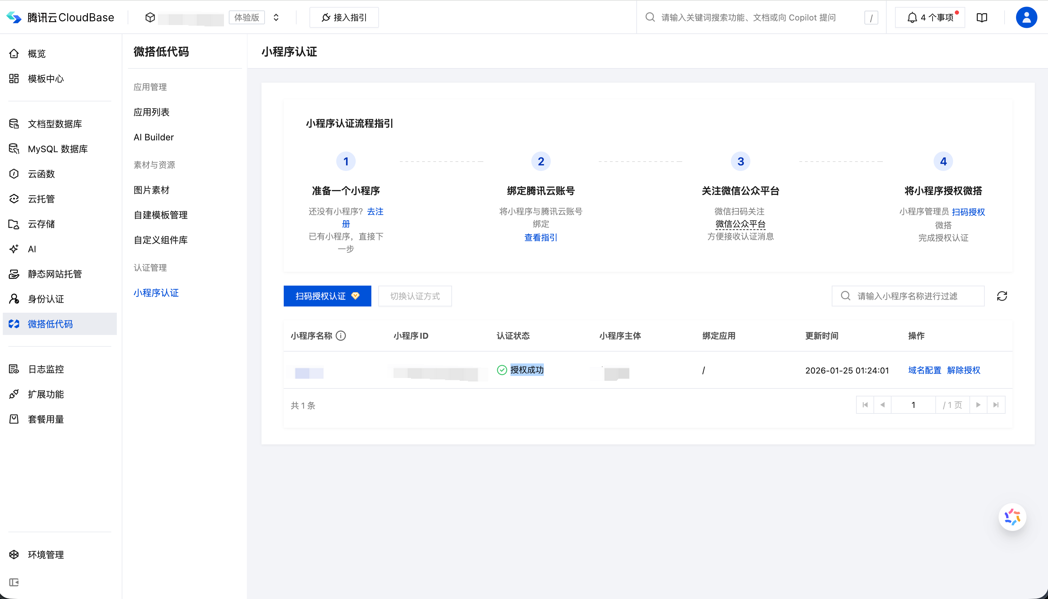Open 日志监控 from the sidebar
The image size is (1048, 599).
click(x=14, y=369)
